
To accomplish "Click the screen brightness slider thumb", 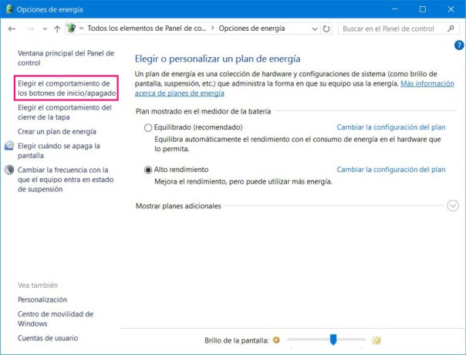I will pos(333,340).
